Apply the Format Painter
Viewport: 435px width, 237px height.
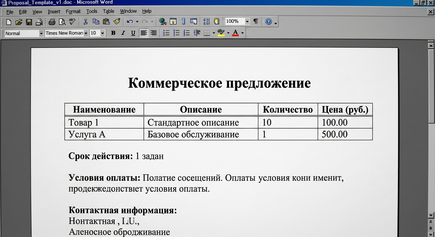click(116, 21)
